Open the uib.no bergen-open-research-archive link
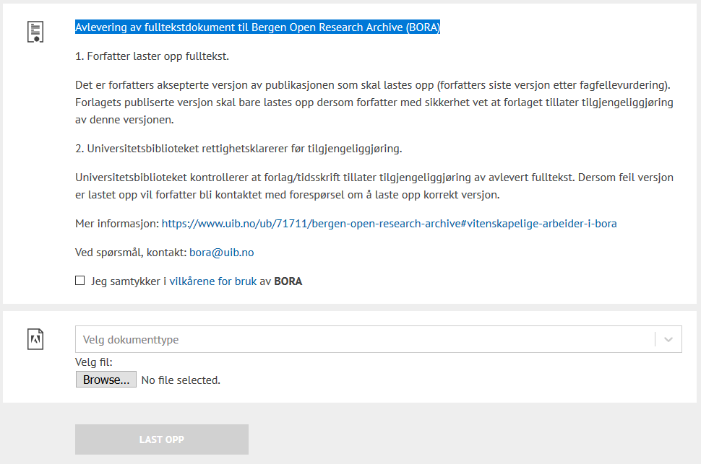701x464 pixels. pos(389,224)
